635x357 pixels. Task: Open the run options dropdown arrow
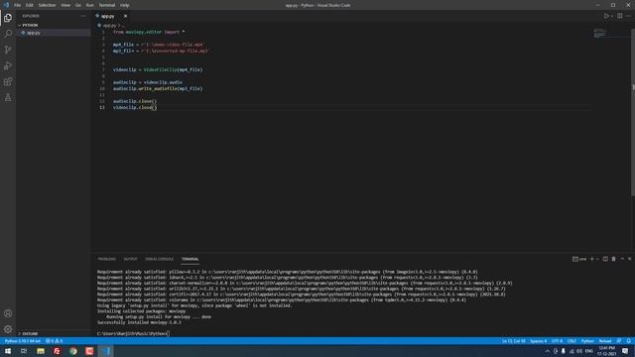(x=611, y=16)
